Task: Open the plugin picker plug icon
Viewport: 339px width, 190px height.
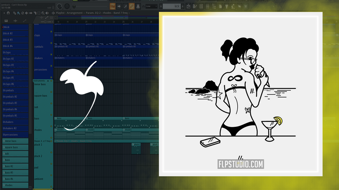Action: tap(227, 6)
